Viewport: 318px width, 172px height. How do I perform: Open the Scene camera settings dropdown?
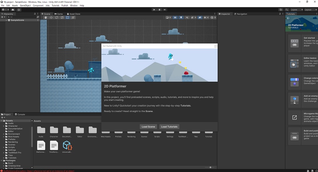tap(206, 17)
